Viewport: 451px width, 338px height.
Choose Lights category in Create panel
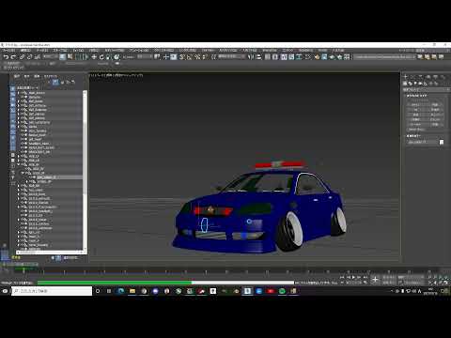415,84
